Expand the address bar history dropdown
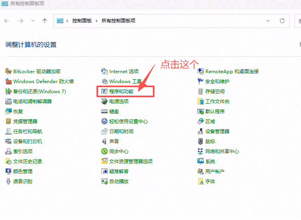Image resolution: width=301 pixels, height=220 pixels. [268, 21]
